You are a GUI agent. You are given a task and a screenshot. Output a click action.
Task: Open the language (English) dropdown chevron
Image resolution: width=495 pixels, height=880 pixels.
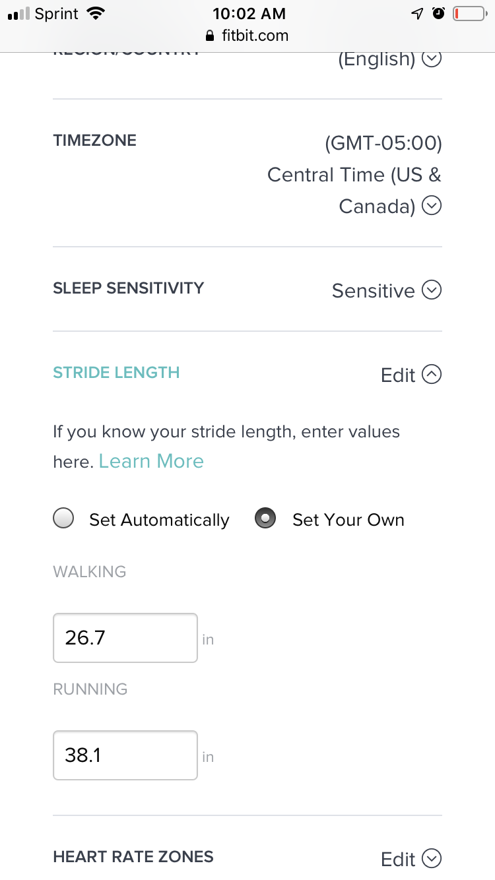(432, 59)
